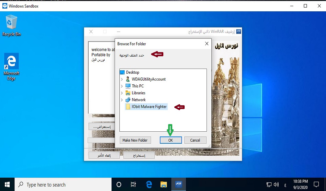Click the Make New Folder button
The height and width of the screenshot is (191, 326).
coord(135,140)
